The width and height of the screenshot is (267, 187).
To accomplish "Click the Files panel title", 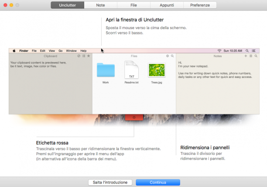I will point(134,56).
